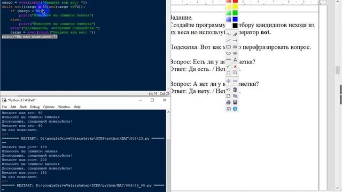Save using the floppy disk icon
This screenshot has height=192, width=342.
(235, 102)
